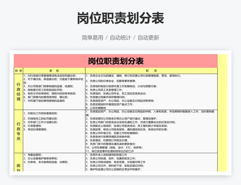The width and height of the screenshot is (241, 185).
Task: Click line 其它突发事件处理和领导交办的工作
Action: 110,151
